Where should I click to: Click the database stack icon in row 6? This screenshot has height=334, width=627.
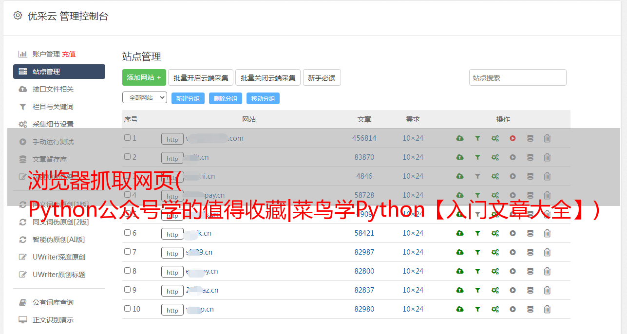(x=530, y=233)
